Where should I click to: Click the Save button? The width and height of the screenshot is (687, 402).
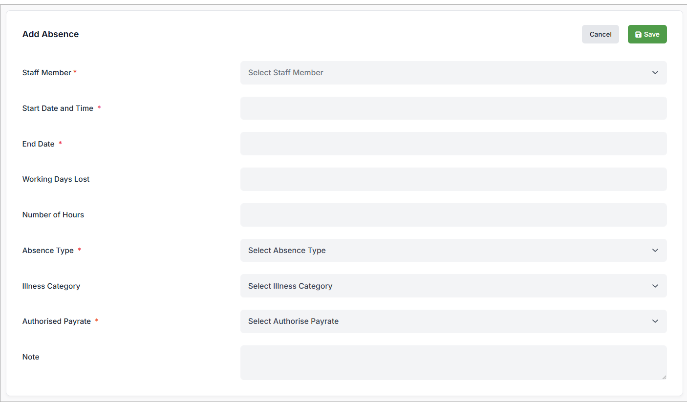[x=647, y=34]
